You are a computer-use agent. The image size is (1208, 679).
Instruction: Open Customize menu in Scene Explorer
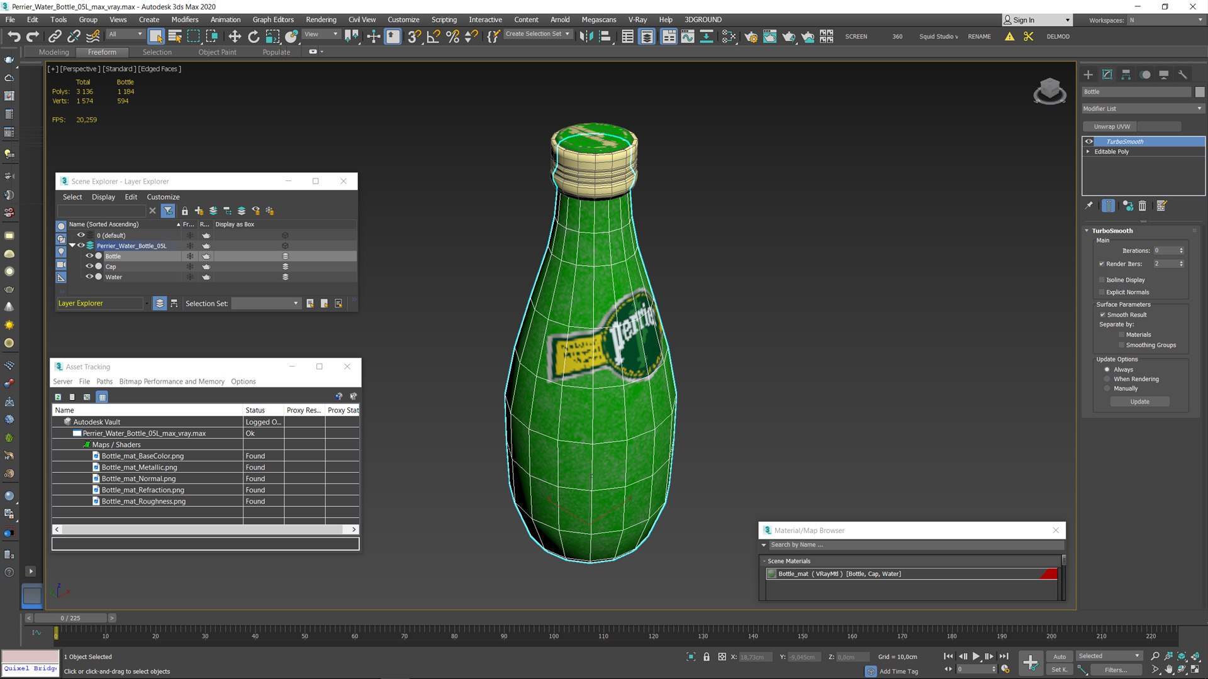coord(163,197)
